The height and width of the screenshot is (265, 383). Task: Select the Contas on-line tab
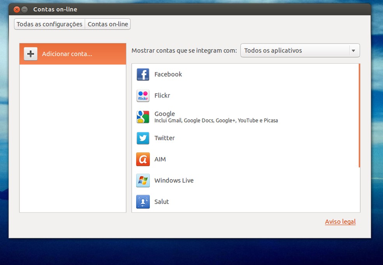108,24
